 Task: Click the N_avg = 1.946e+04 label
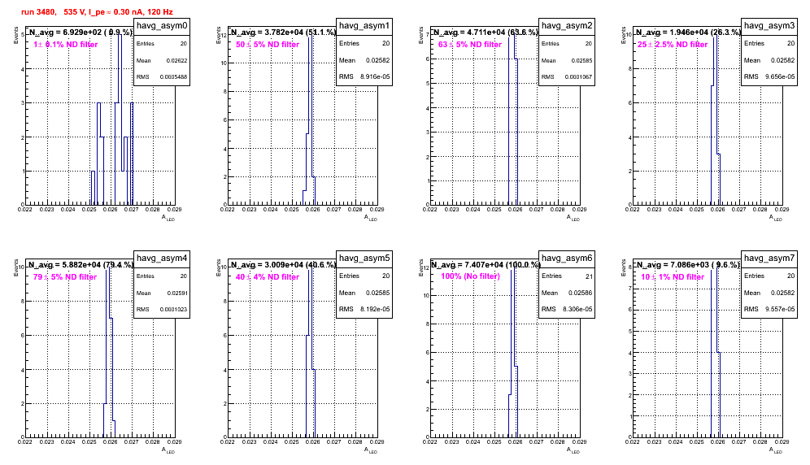(688, 32)
